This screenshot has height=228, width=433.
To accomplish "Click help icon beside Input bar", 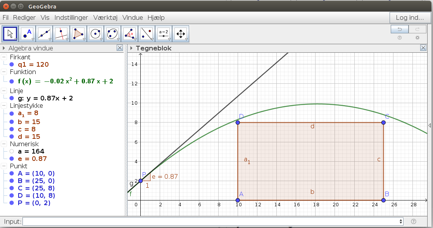I will coord(413,221).
